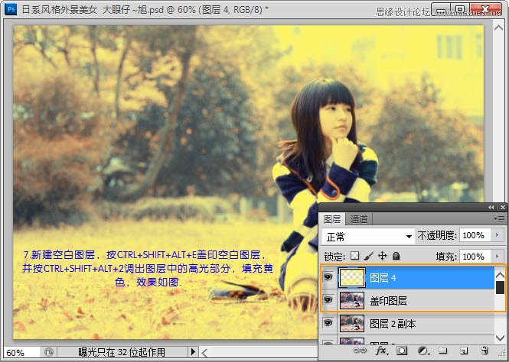This screenshot has width=509, height=362.
Task: Close the layers panel X button
Action: coord(503,207)
